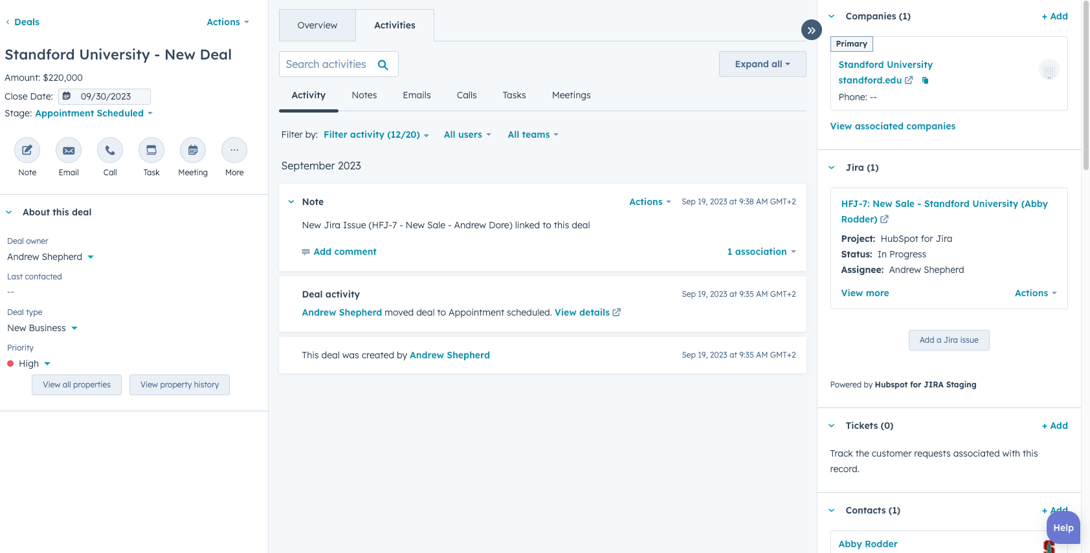Switch to the Calls sub-tab
Screen dimensions: 1090x553
pyautogui.click(x=467, y=95)
